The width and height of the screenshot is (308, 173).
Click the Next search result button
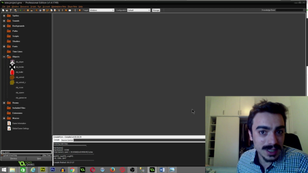tap(39, 159)
